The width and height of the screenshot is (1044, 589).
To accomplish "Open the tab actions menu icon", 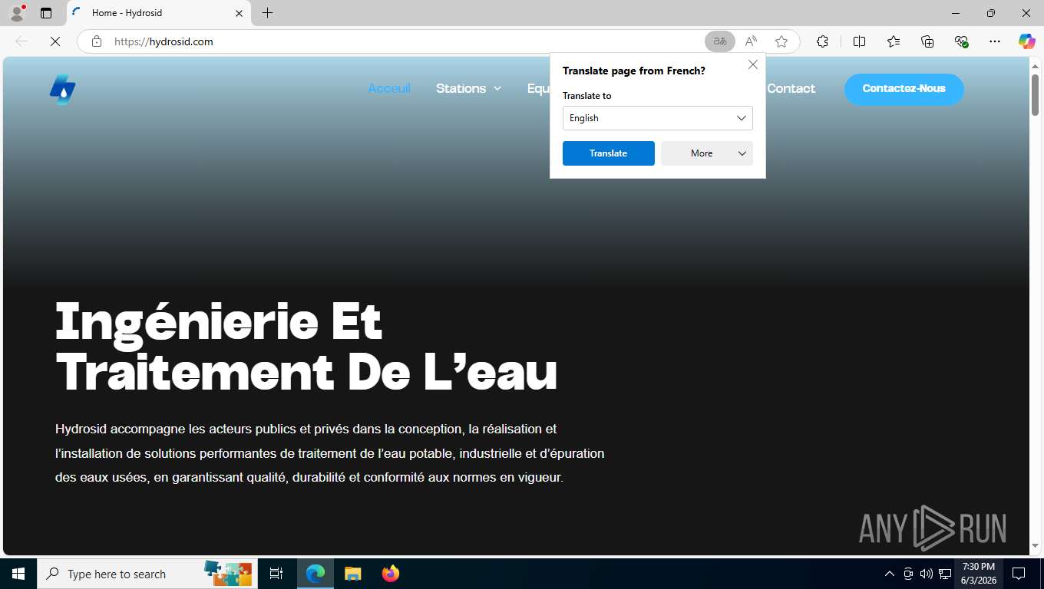I will [46, 13].
